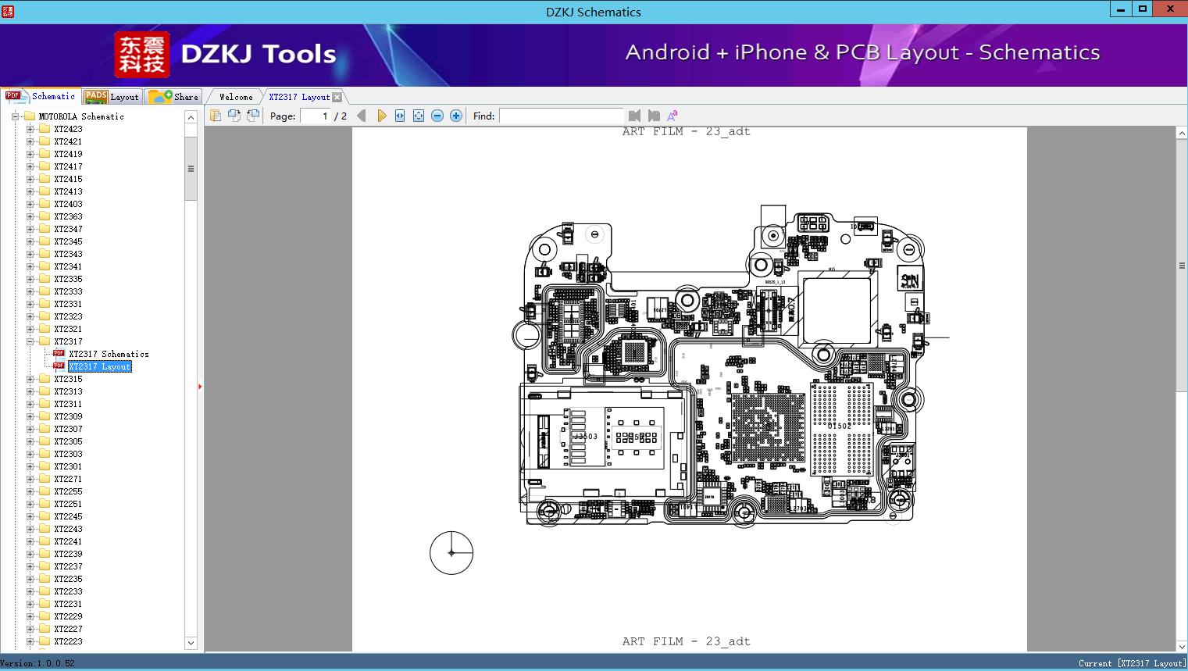Click the DZKJ app icon in title bar
This screenshot has height=671, width=1188.
(8, 11)
